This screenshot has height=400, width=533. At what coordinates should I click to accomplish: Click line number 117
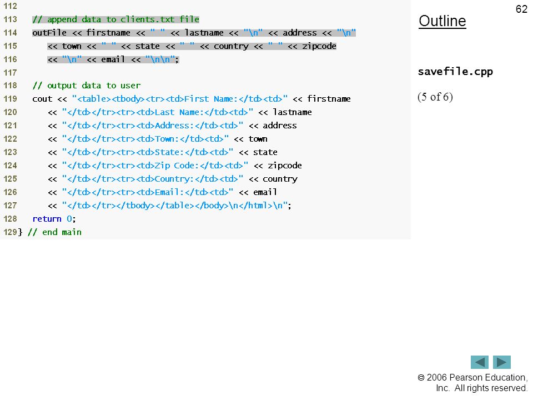[10, 72]
